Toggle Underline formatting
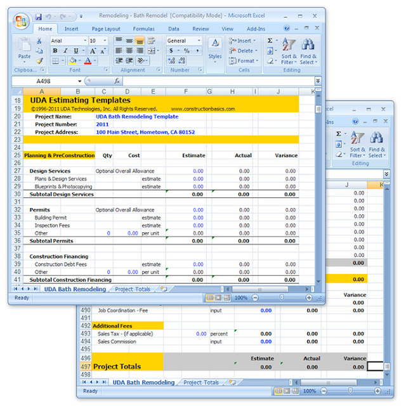406x406 pixels. pyautogui.click(x=76, y=51)
